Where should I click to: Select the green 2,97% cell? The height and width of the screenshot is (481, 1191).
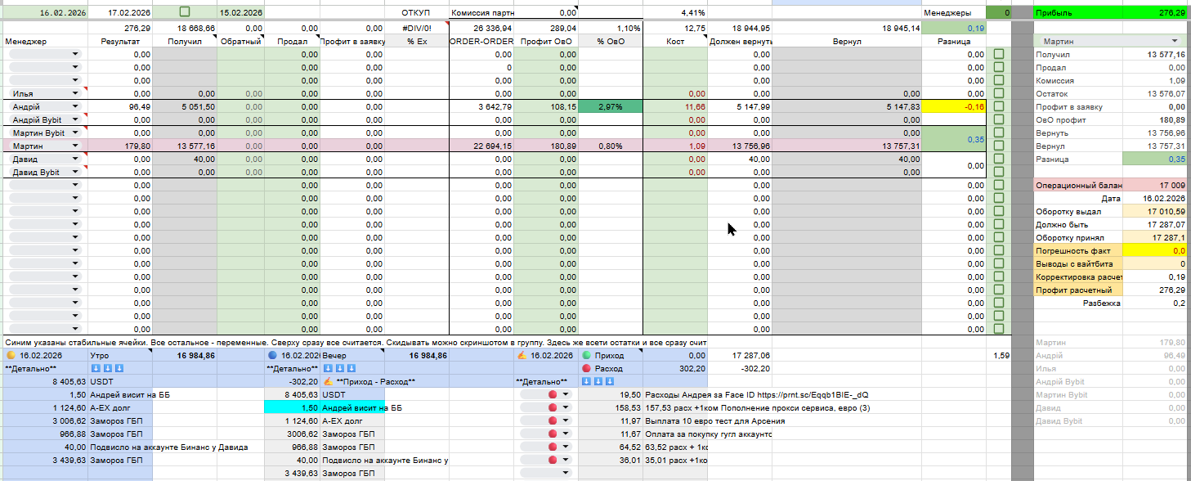click(x=611, y=107)
